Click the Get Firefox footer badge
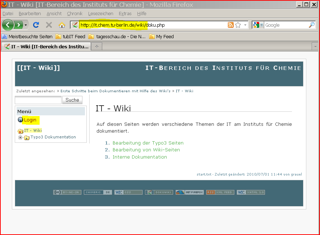 (190, 192)
